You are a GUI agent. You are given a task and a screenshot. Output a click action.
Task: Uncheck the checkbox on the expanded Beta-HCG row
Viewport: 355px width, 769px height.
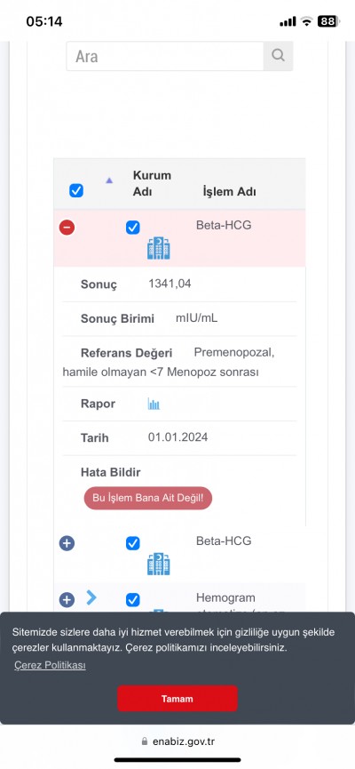click(x=133, y=228)
